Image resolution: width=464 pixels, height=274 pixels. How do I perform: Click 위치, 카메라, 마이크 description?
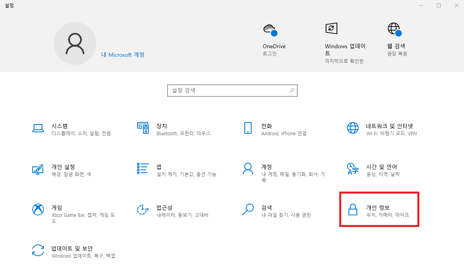coord(388,215)
